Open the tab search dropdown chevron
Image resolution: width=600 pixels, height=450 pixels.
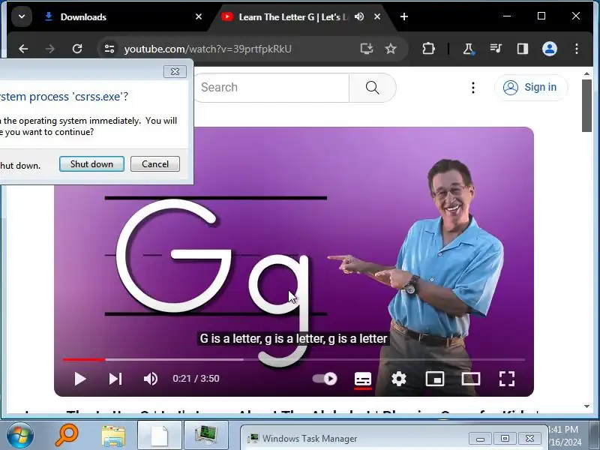[22, 16]
